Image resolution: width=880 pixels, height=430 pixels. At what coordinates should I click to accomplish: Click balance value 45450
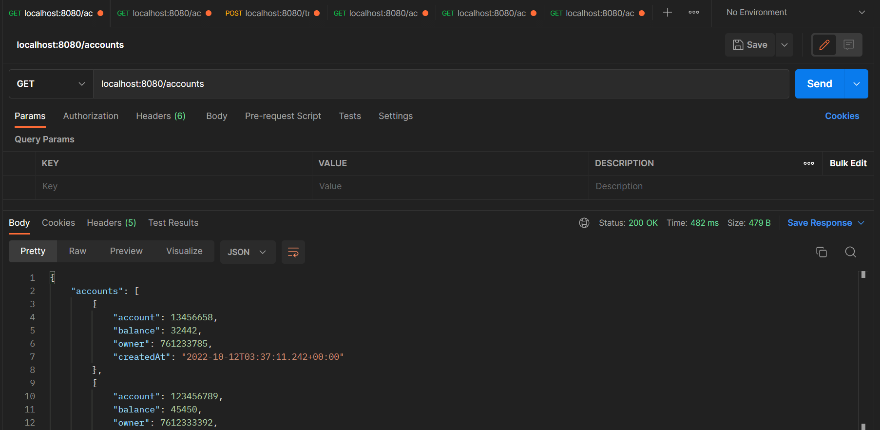pos(184,410)
